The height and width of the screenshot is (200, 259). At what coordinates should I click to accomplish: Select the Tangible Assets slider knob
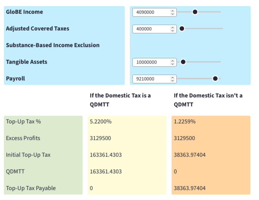[183, 62]
